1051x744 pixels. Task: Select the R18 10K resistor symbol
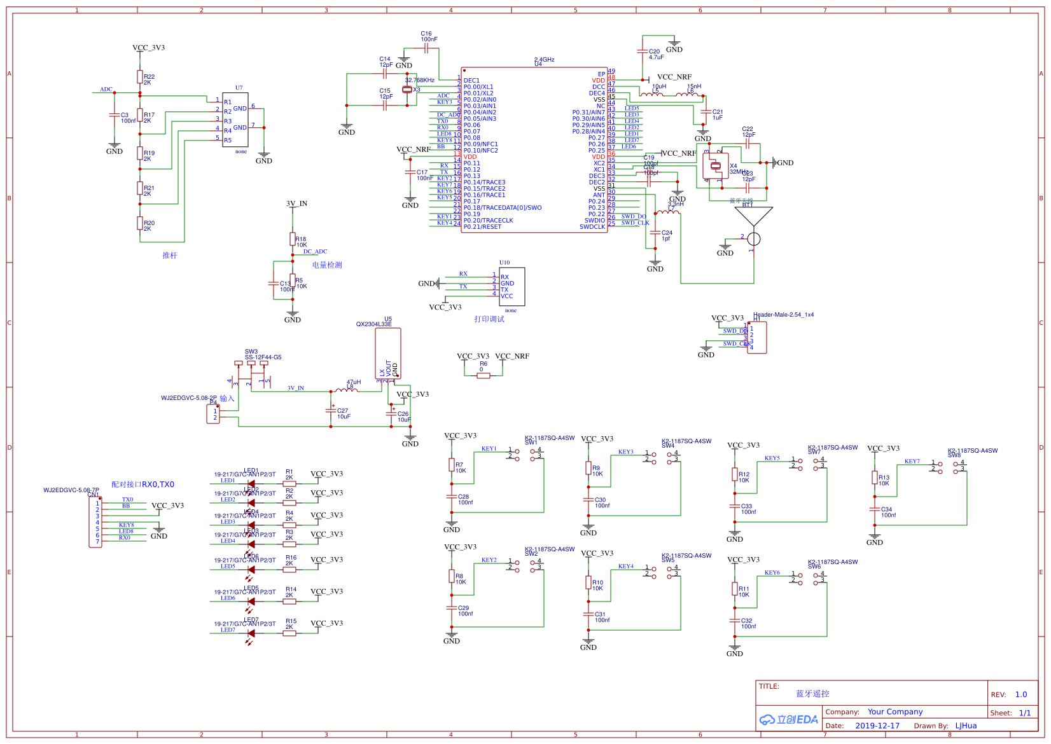click(293, 239)
